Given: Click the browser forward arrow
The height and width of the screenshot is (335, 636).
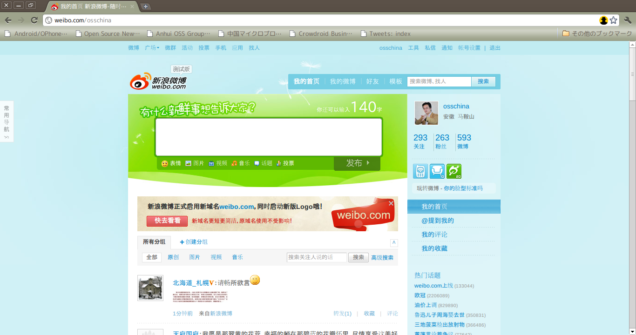Looking at the screenshot, I should click(21, 20).
